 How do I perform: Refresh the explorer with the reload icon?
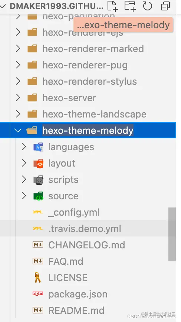pos(147,6)
